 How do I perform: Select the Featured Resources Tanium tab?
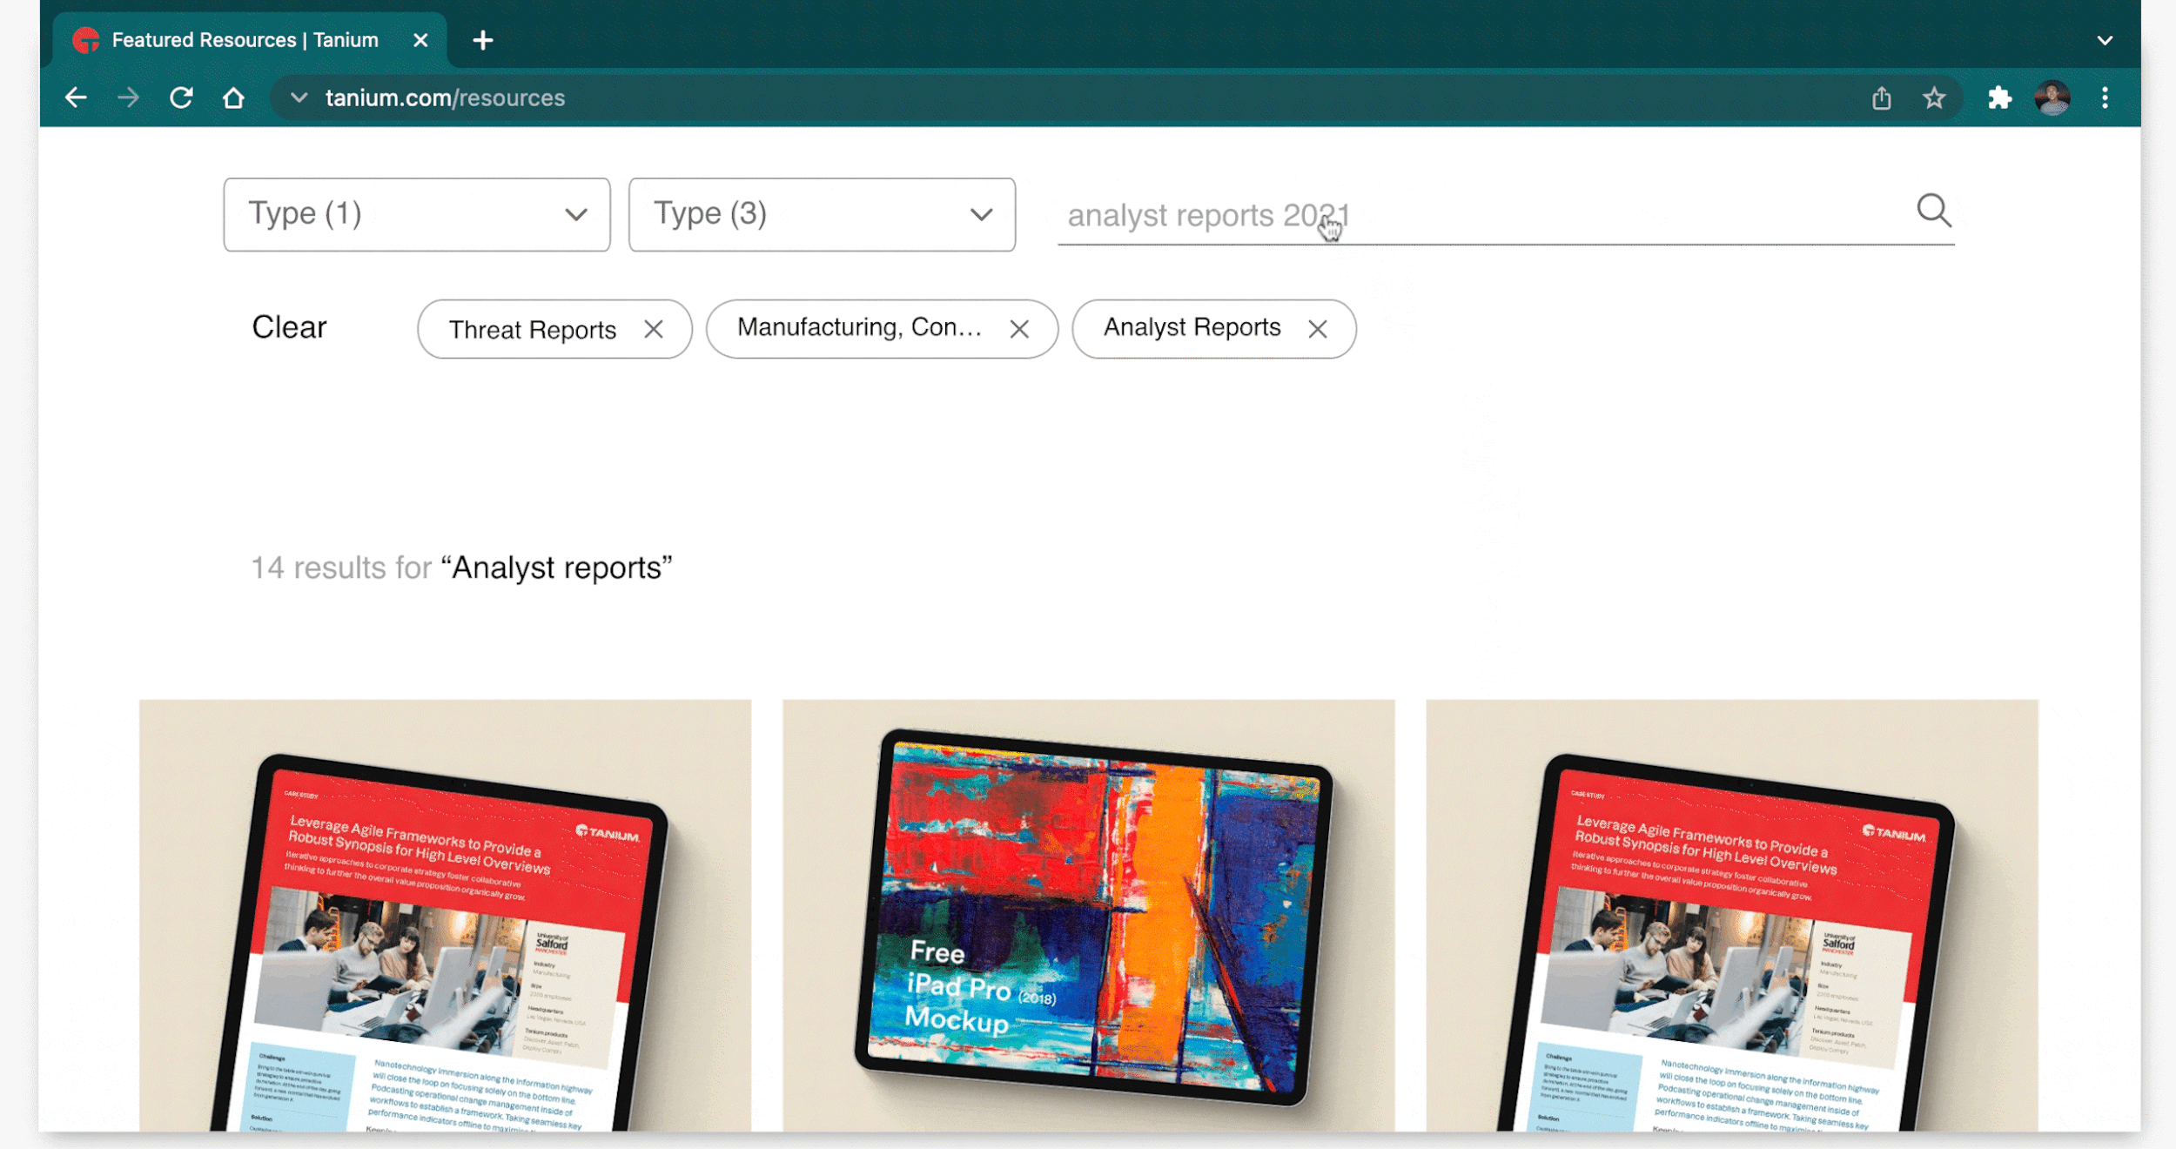[244, 40]
